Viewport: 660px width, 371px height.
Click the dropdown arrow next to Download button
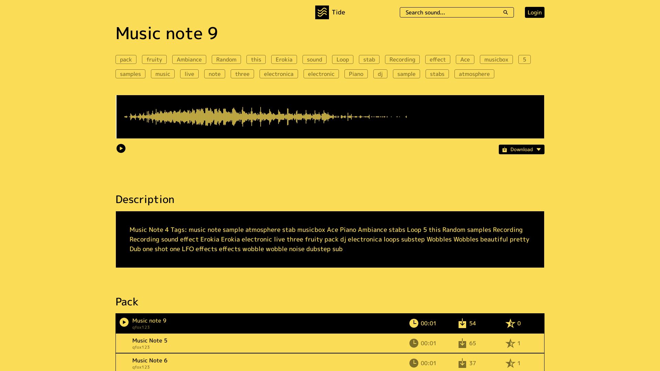[x=539, y=149]
